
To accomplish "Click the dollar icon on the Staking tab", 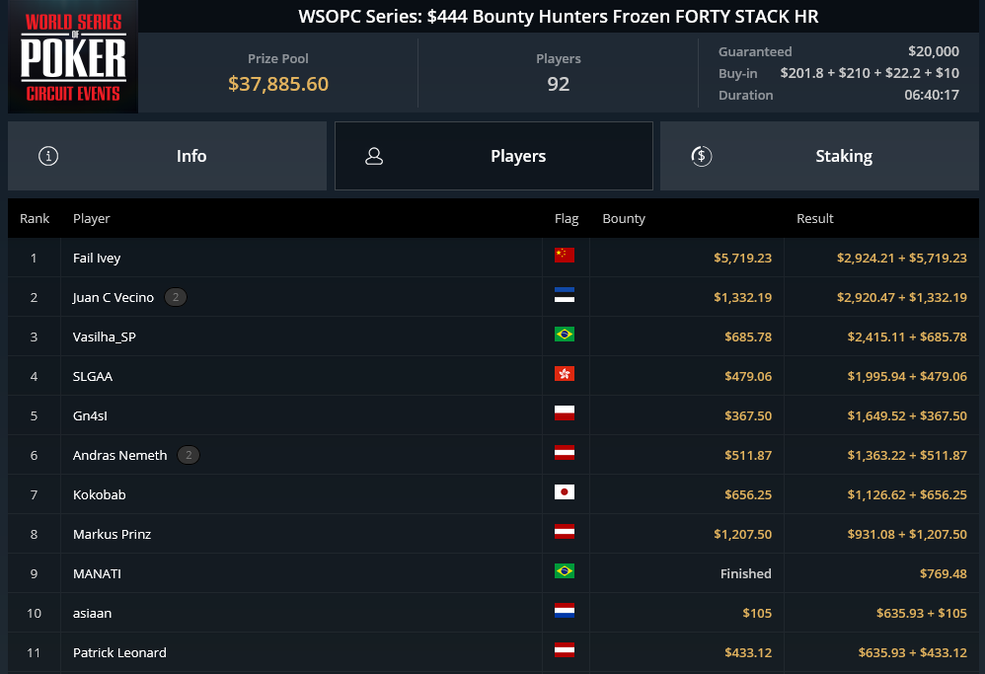I will 701,156.
